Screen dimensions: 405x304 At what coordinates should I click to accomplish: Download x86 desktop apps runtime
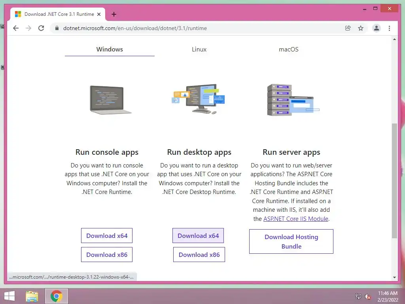(x=199, y=255)
